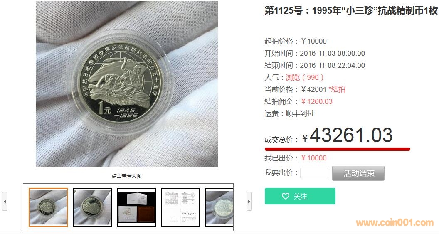439x234 pixels.
Task: Select third thumbnail showing coin box
Action: pyautogui.click(x=136, y=207)
